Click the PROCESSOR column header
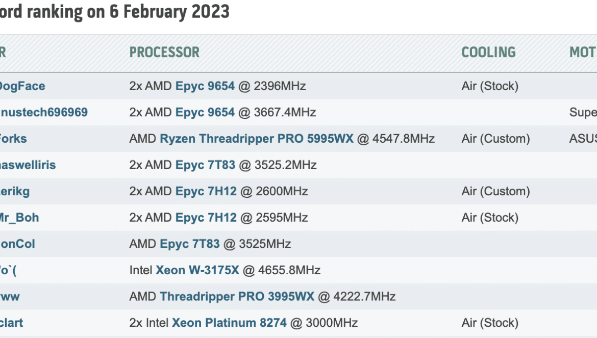This screenshot has height=338, width=597. click(164, 53)
